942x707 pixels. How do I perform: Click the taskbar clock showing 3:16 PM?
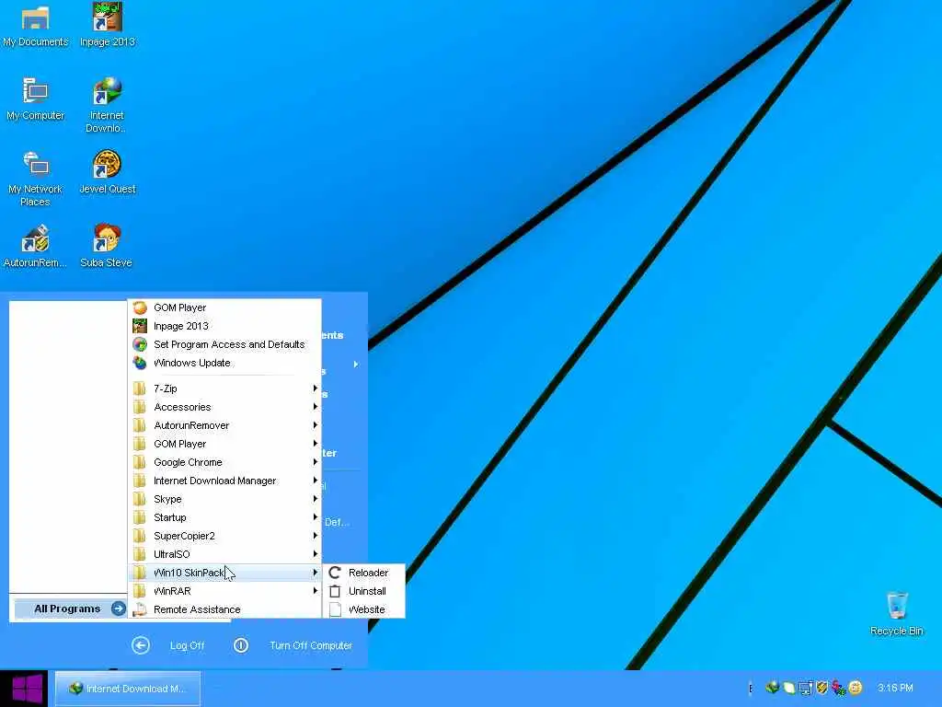click(x=895, y=688)
